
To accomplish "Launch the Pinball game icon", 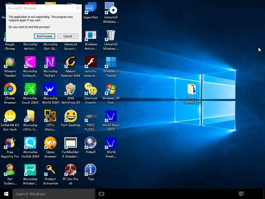I will [91, 145].
